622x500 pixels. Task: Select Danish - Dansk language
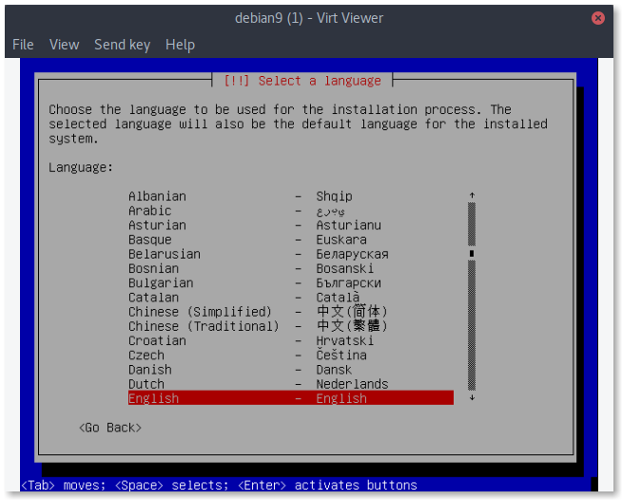291,370
